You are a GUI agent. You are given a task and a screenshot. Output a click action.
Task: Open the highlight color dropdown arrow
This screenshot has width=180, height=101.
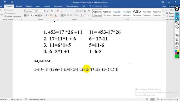(53, 15)
